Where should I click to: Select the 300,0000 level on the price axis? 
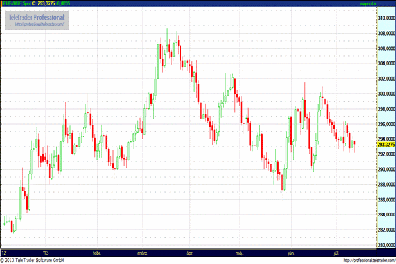368,94
